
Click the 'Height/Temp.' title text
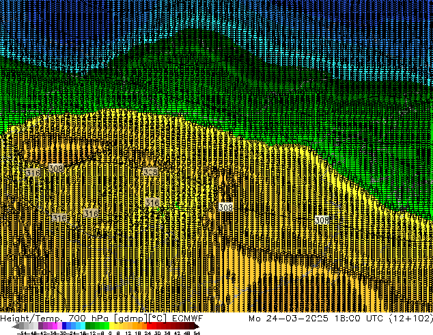tap(31, 319)
